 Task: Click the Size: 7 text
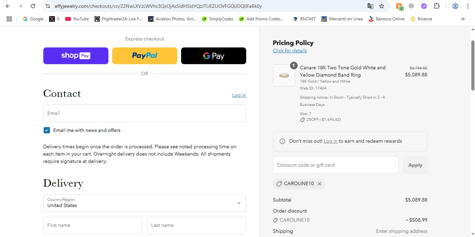click(x=306, y=113)
